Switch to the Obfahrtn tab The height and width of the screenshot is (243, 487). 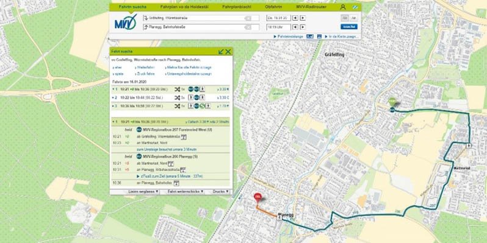pos(273,7)
